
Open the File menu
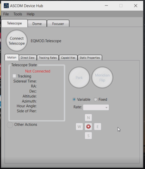(x=6, y=14)
